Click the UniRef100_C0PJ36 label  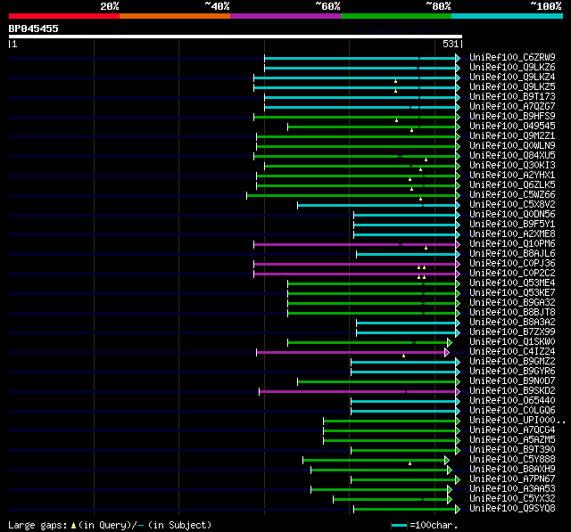512,264
